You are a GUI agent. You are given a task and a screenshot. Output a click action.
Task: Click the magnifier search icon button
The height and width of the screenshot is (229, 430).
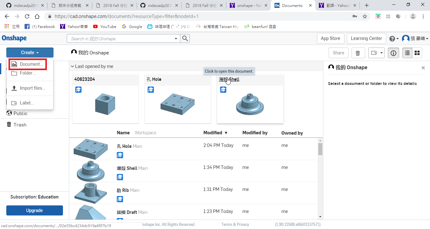pos(185,38)
